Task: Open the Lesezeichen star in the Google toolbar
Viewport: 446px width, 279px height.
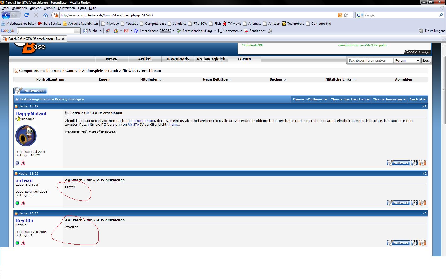Action: click(x=136, y=31)
